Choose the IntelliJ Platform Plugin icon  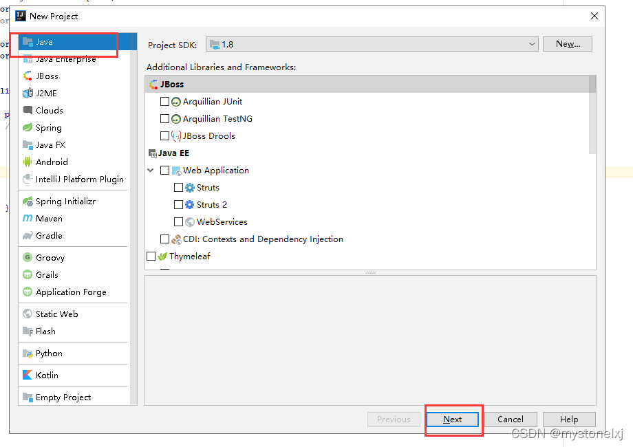[28, 179]
